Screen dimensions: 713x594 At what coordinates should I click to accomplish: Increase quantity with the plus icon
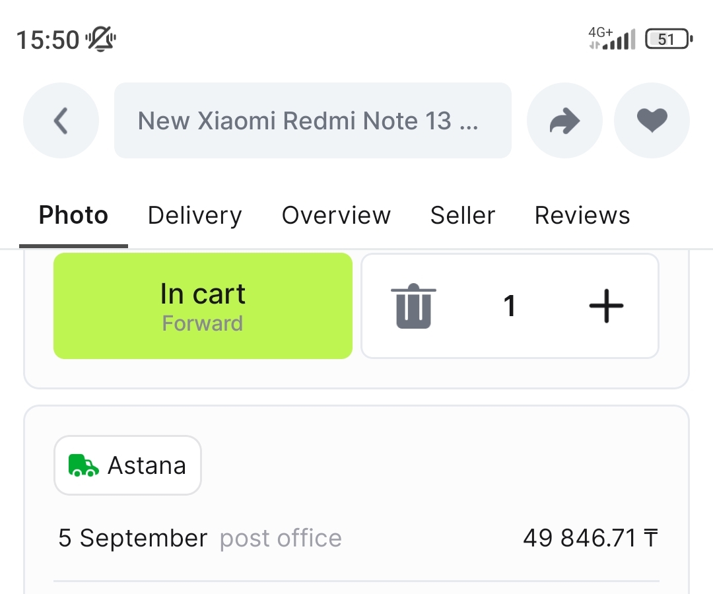(x=606, y=306)
